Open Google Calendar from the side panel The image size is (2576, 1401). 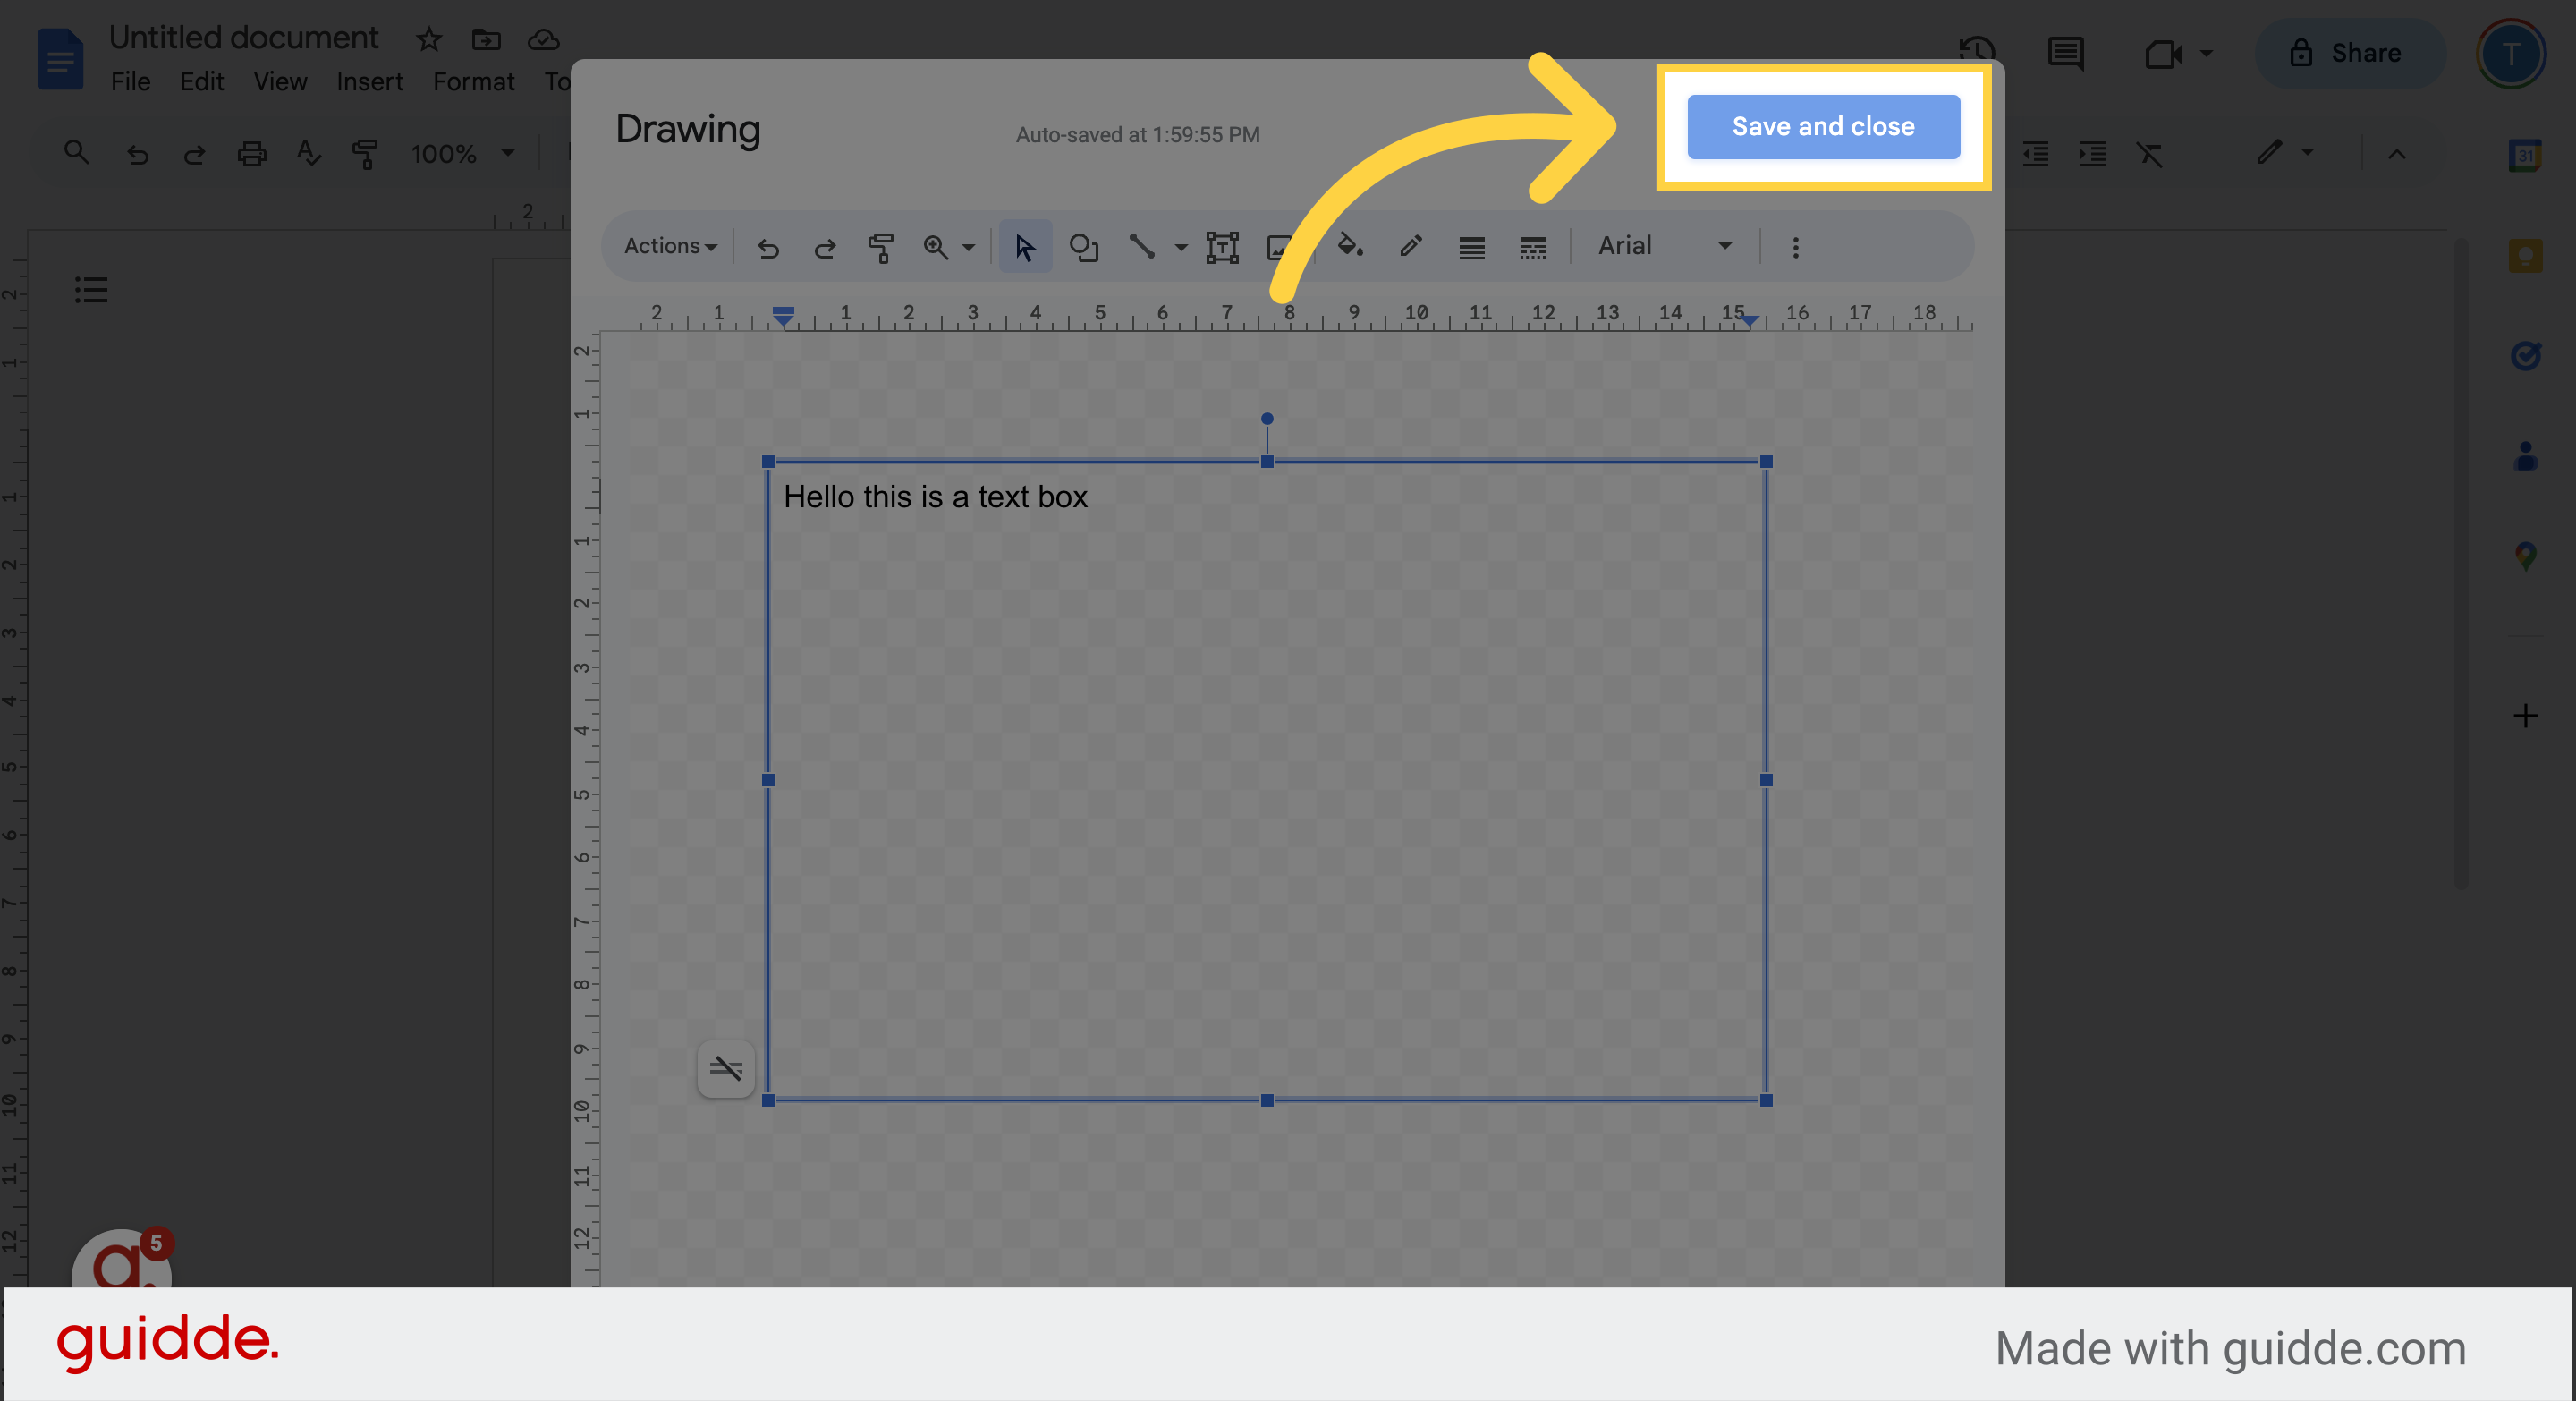2525,155
